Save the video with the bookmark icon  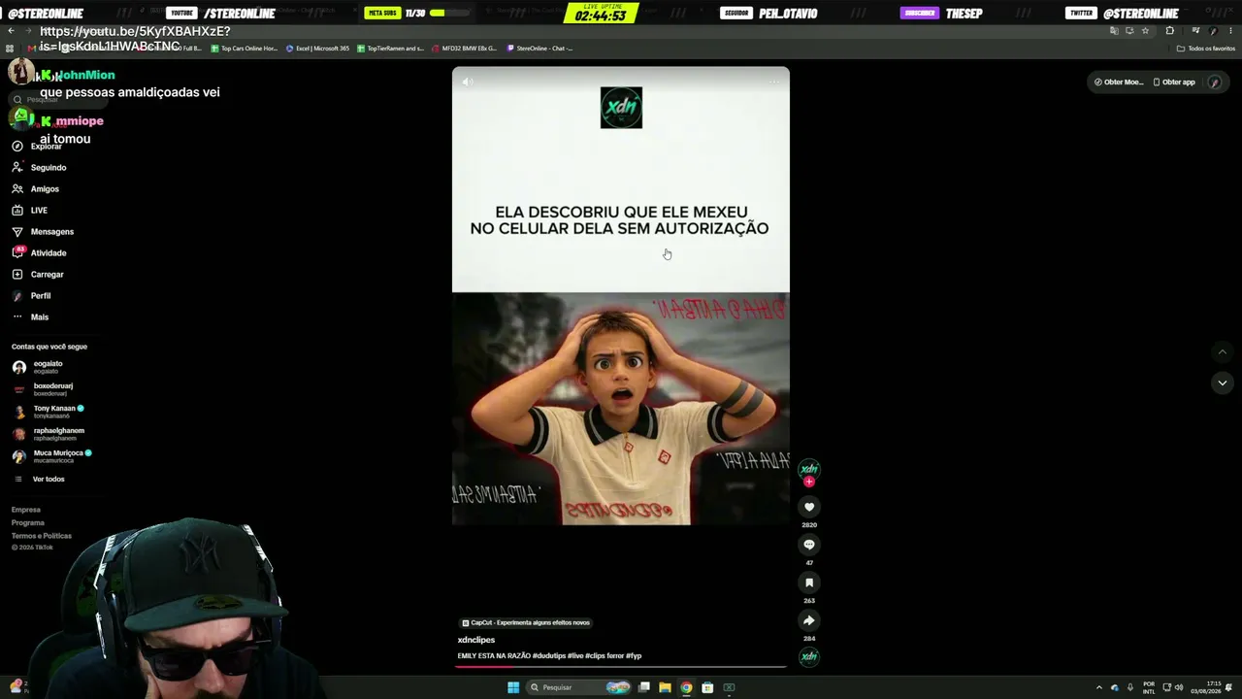[809, 582]
